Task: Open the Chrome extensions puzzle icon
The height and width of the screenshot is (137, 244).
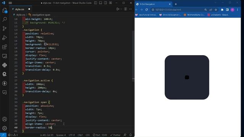Action: coord(222,10)
